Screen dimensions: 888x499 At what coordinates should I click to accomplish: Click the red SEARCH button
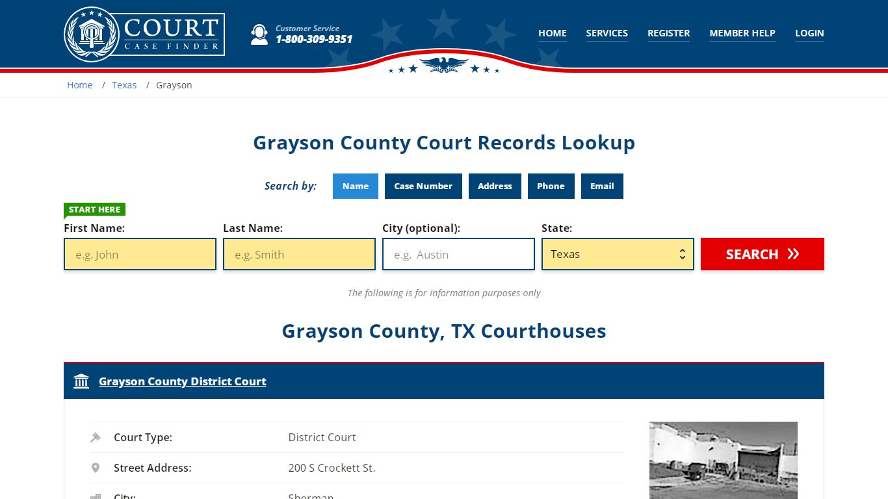[x=763, y=254]
